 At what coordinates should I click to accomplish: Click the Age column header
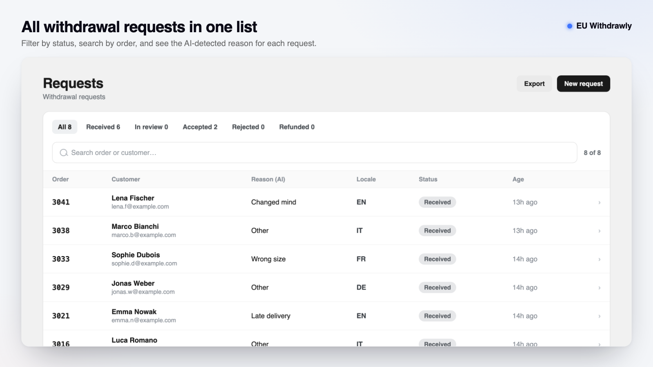518,179
